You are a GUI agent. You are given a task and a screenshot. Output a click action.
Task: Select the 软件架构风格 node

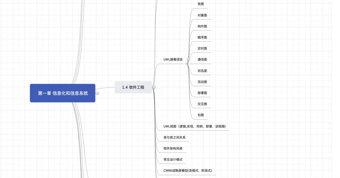[173, 148]
